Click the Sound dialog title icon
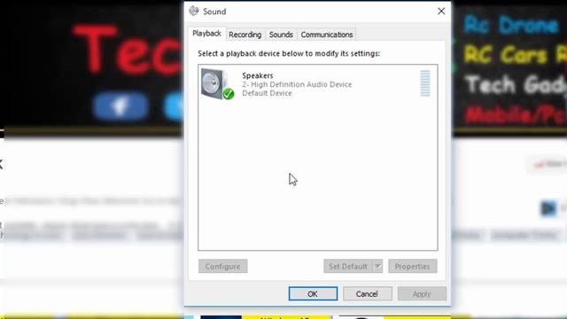567x319 pixels. coord(194,12)
